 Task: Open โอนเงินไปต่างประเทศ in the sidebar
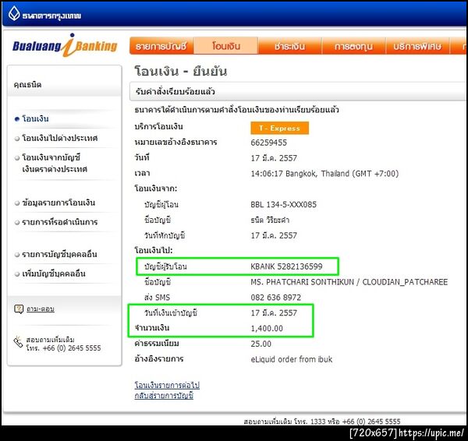[x=60, y=138]
